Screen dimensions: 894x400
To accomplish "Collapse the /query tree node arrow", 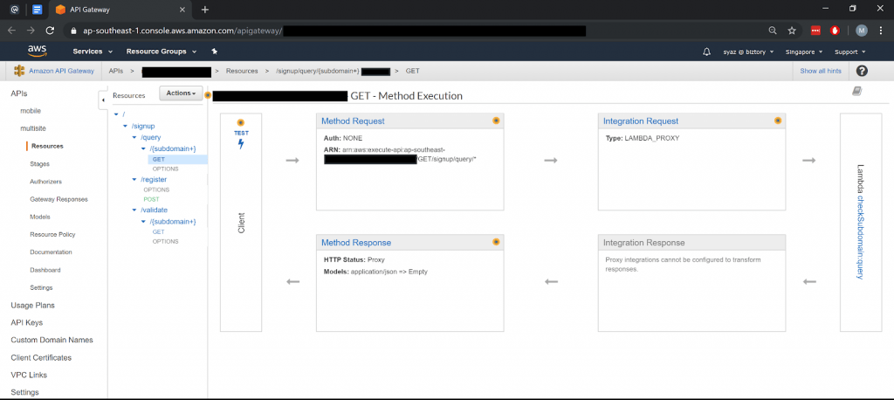I will click(134, 137).
